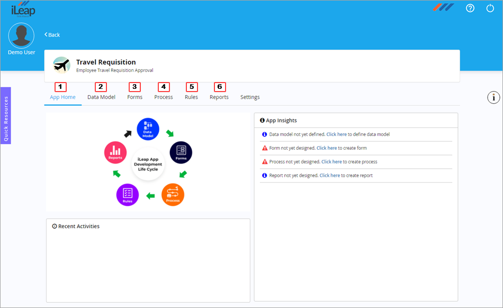The height and width of the screenshot is (308, 503).
Task: Open the help question mark icon
Action: pos(470,8)
